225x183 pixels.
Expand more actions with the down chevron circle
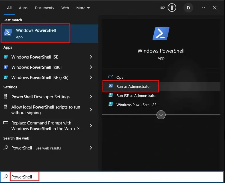click(x=161, y=115)
